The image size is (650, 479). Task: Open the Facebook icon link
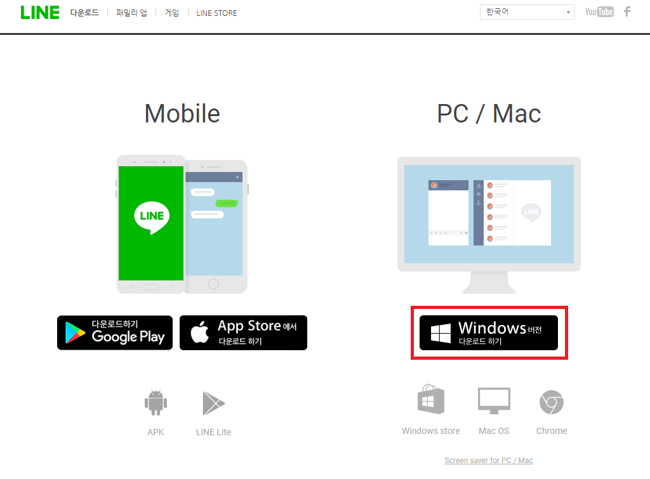(x=627, y=11)
